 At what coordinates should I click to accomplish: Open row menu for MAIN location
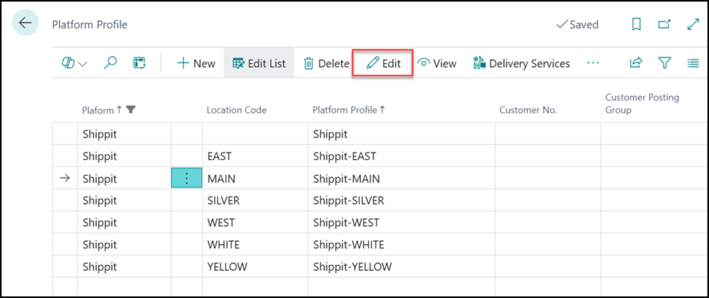(x=186, y=178)
